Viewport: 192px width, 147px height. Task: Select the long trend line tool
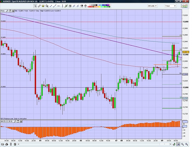click(55, 6)
